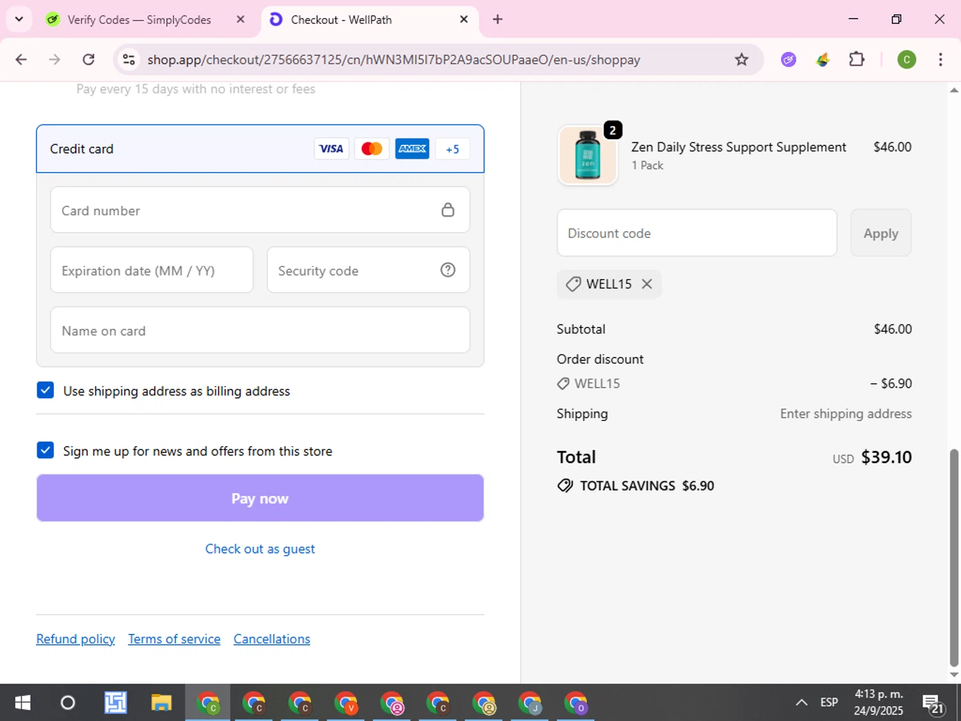
Task: Show hidden system tray icons
Action: click(x=801, y=702)
